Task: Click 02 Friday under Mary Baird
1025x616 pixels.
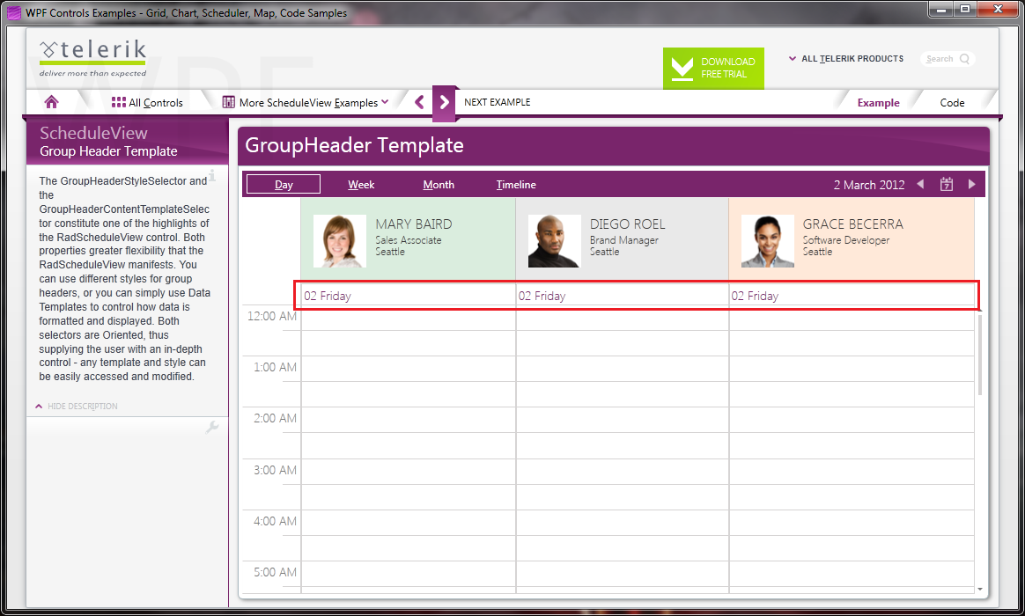Action: pyautogui.click(x=328, y=296)
